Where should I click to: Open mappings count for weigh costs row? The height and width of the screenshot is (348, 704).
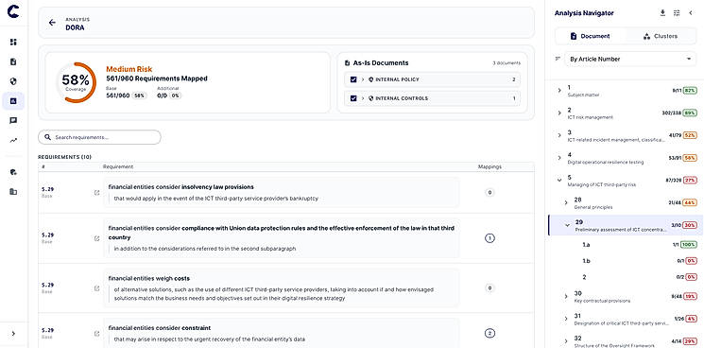click(x=489, y=288)
